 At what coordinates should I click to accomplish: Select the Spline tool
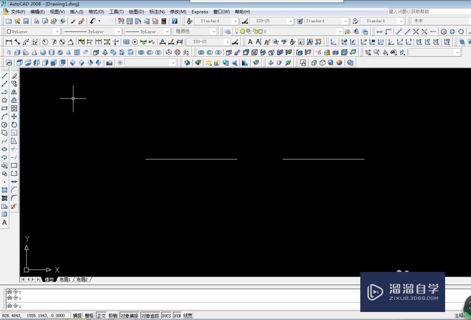tap(4, 140)
